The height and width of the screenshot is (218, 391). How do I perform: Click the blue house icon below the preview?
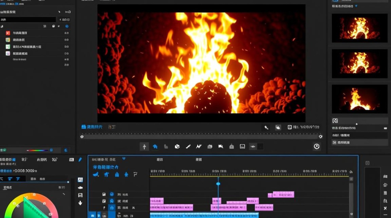[x=155, y=146]
